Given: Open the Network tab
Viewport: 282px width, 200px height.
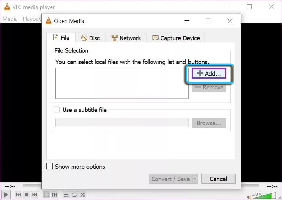Looking at the screenshot, I should pyautogui.click(x=126, y=38).
